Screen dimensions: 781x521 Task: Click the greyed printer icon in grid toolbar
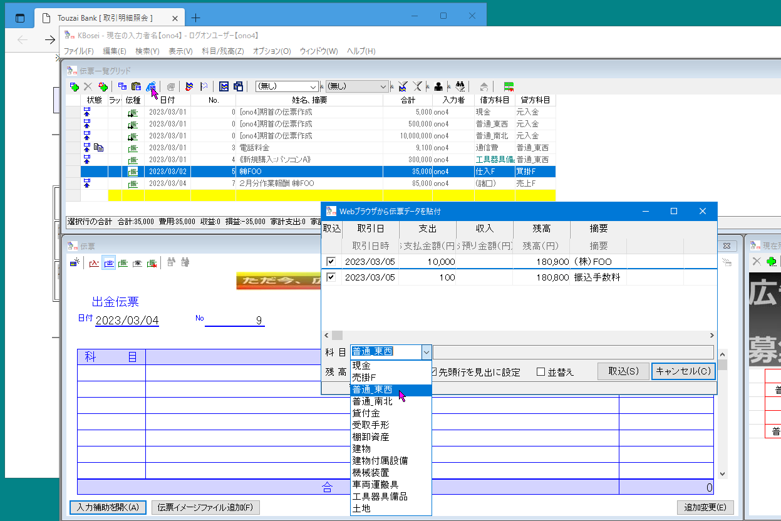[x=170, y=86]
